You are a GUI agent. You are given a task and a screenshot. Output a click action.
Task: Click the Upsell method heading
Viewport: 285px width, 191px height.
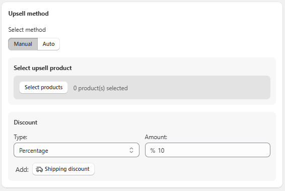(x=29, y=14)
